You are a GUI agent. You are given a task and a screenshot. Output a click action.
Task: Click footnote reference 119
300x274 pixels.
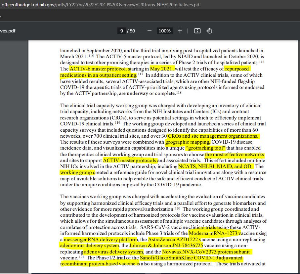(x=117, y=122)
